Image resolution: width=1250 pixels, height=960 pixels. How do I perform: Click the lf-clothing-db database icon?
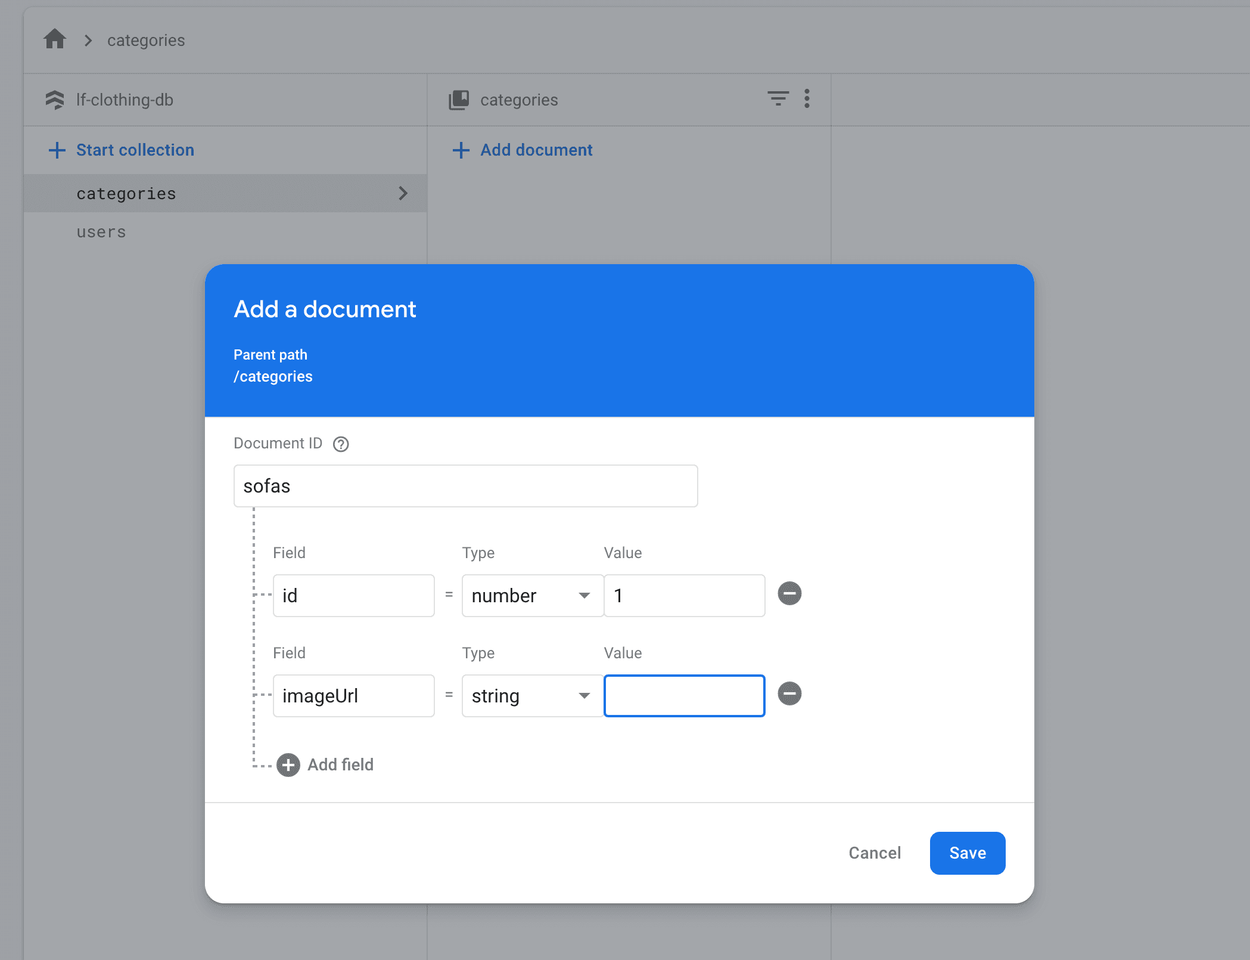(x=55, y=100)
